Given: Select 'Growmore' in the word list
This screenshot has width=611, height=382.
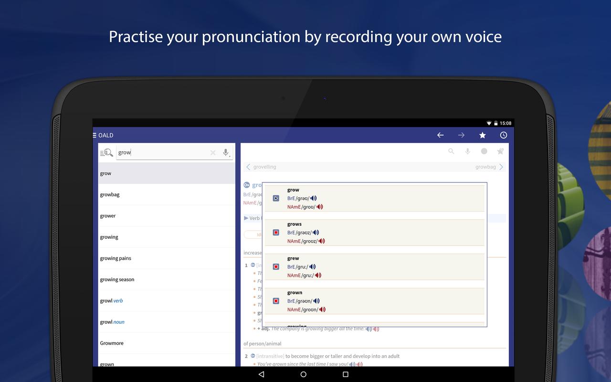Looking at the screenshot, I should point(167,343).
